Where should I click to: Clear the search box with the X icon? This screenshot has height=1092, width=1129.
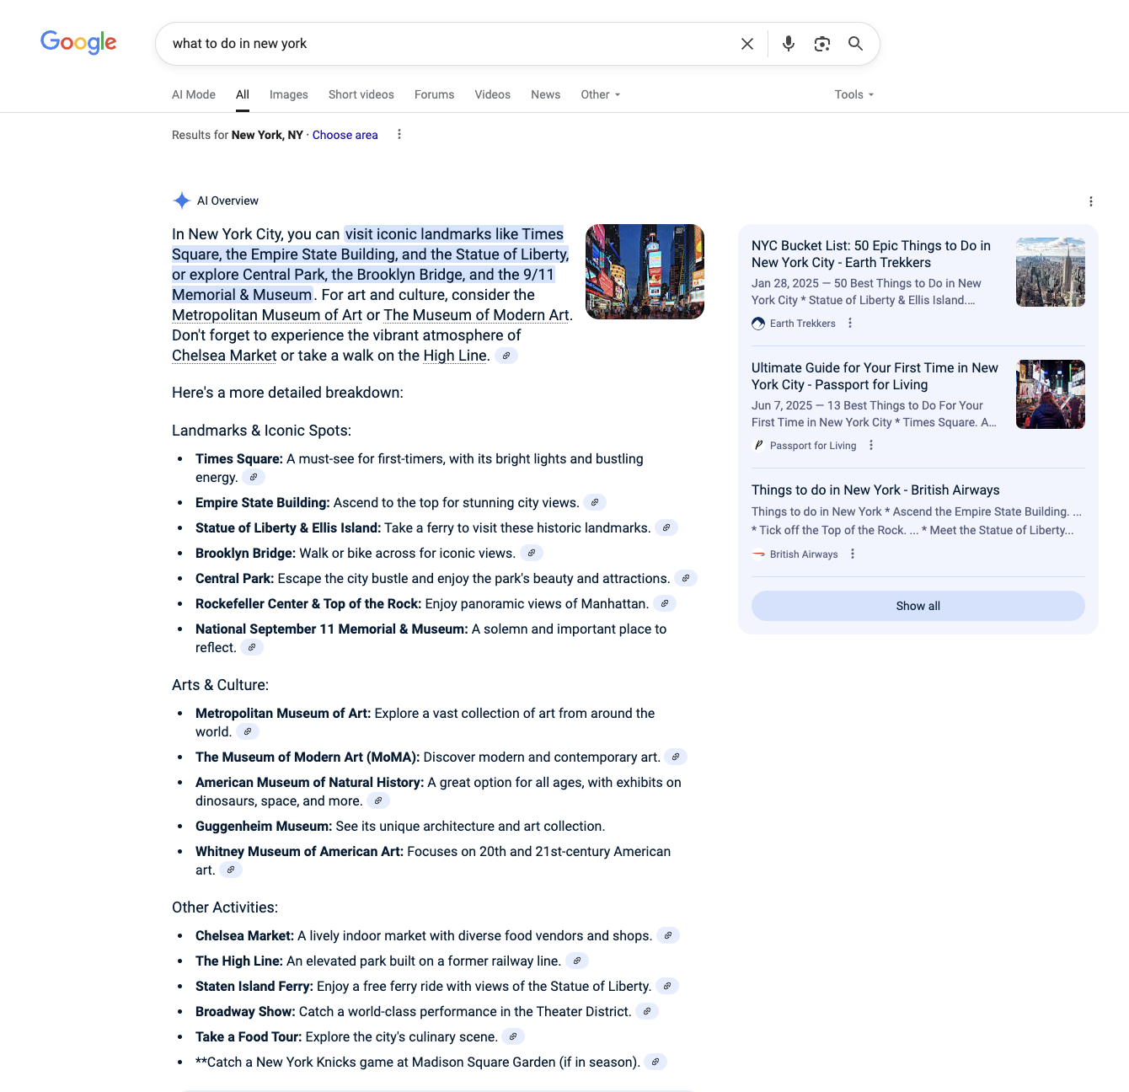click(x=747, y=44)
